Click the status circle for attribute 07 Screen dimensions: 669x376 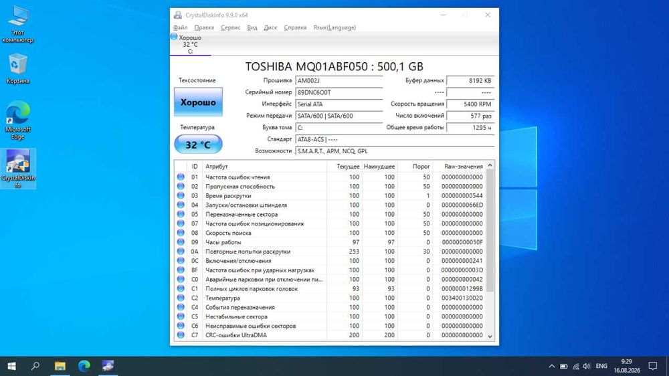[x=181, y=223]
